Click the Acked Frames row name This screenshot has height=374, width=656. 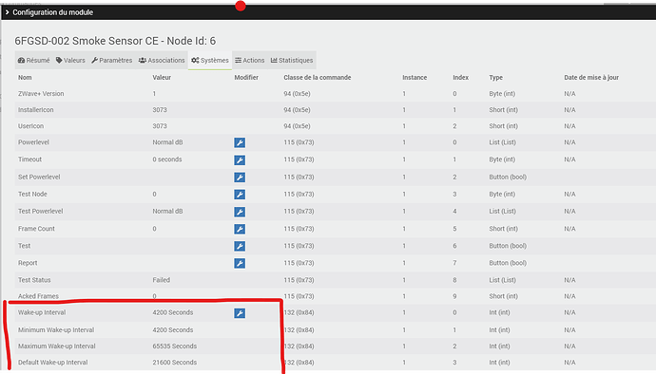click(x=38, y=296)
